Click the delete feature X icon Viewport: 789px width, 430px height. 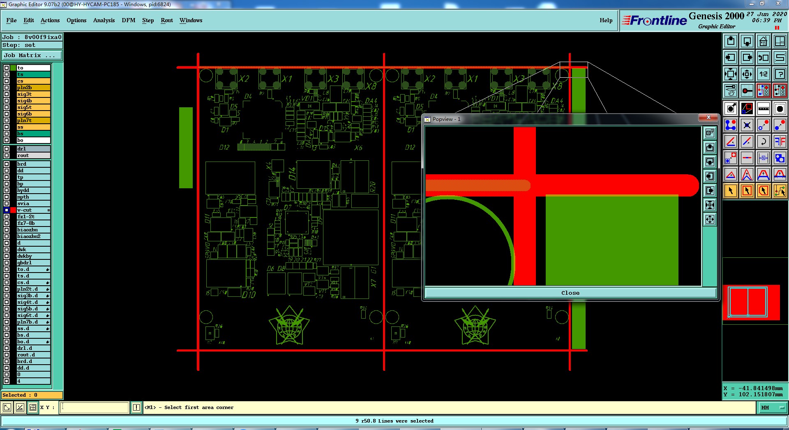pyautogui.click(x=747, y=125)
